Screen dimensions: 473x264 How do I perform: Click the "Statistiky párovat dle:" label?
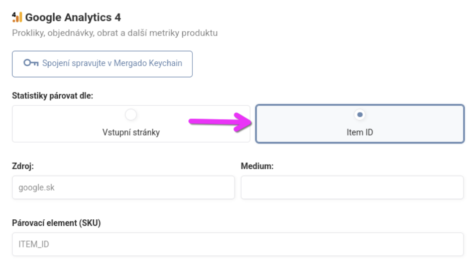(x=53, y=95)
